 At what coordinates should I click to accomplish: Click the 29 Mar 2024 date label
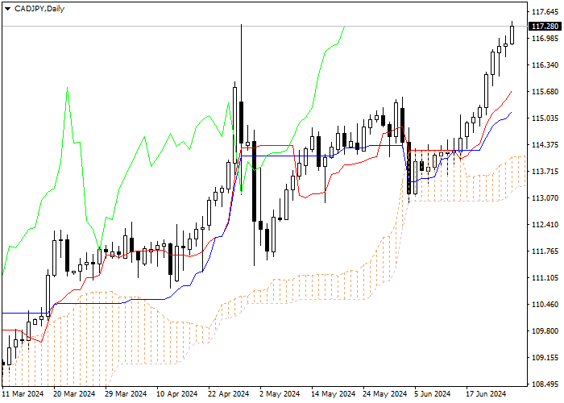[x=126, y=394]
